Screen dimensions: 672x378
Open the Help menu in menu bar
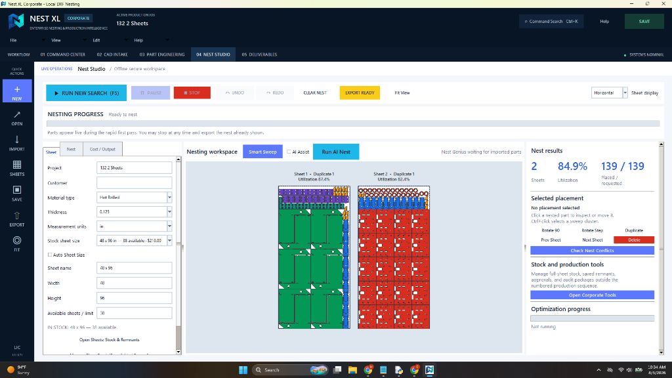pyautogui.click(x=138, y=40)
